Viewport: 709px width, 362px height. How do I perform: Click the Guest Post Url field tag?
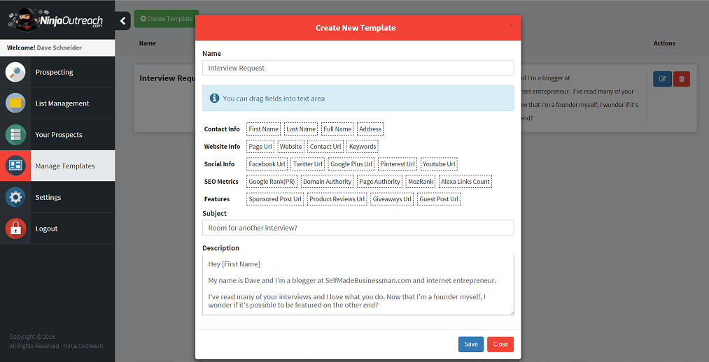439,199
